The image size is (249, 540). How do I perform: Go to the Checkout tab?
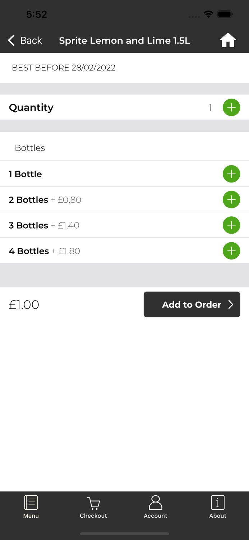(93, 507)
